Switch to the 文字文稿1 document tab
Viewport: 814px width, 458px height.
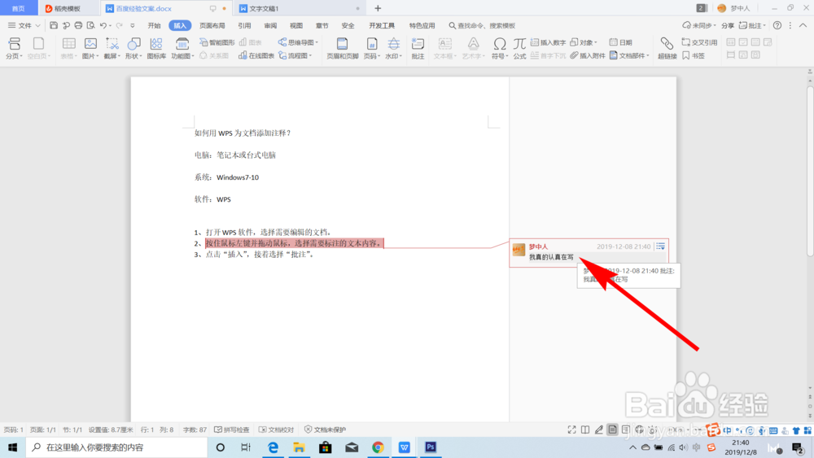pyautogui.click(x=299, y=8)
